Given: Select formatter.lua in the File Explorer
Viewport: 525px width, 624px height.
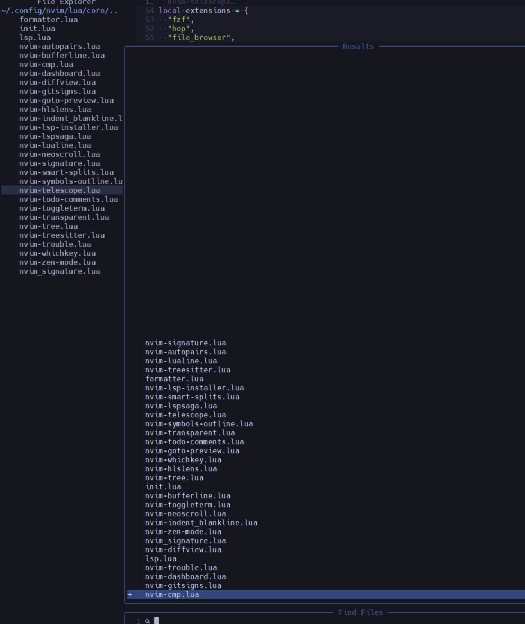Looking at the screenshot, I should [49, 19].
